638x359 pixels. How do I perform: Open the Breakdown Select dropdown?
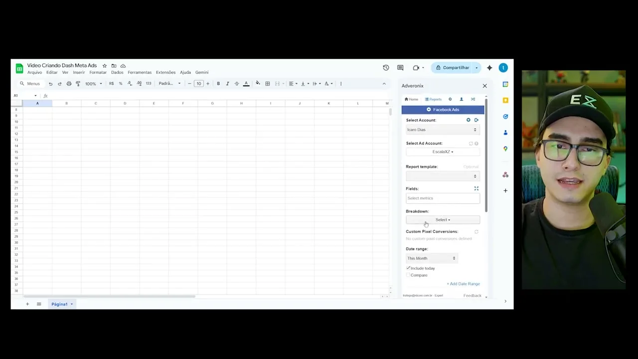point(443,220)
